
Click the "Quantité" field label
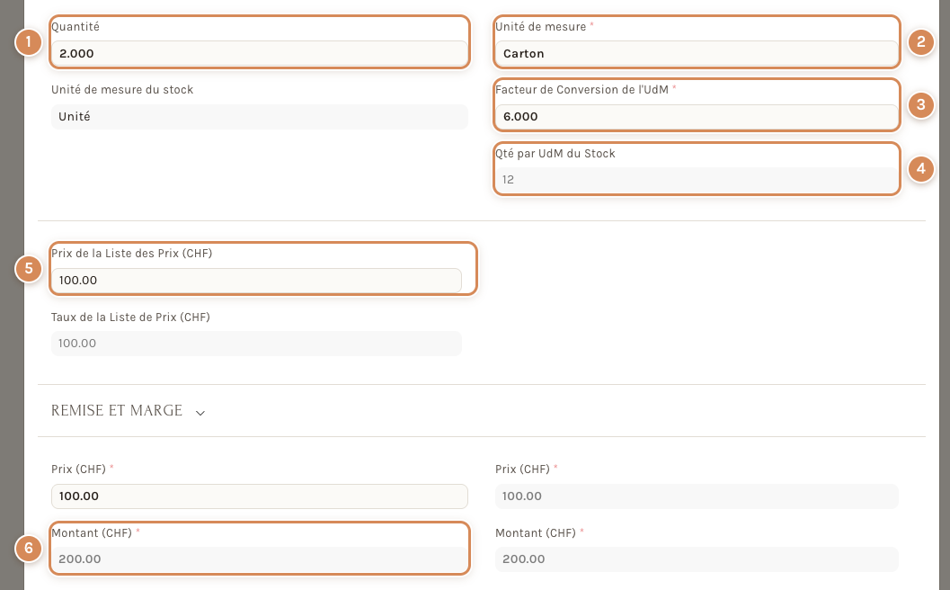[75, 27]
